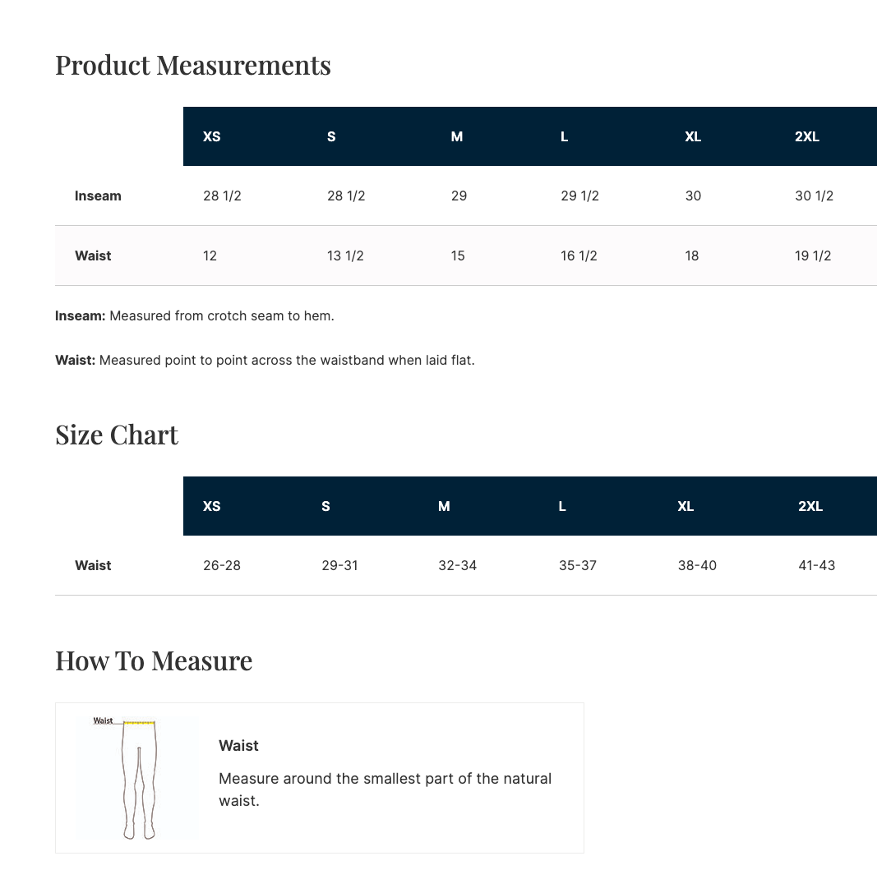
Task: Click the 32-34 waist range for M
Action: tap(457, 565)
